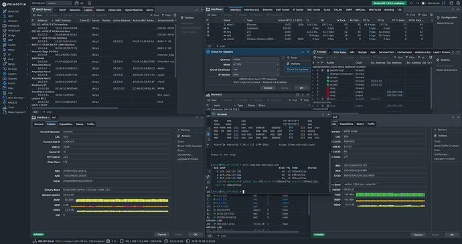
Task: Open the NAT tab in Firewall
Action: coord(352,52)
